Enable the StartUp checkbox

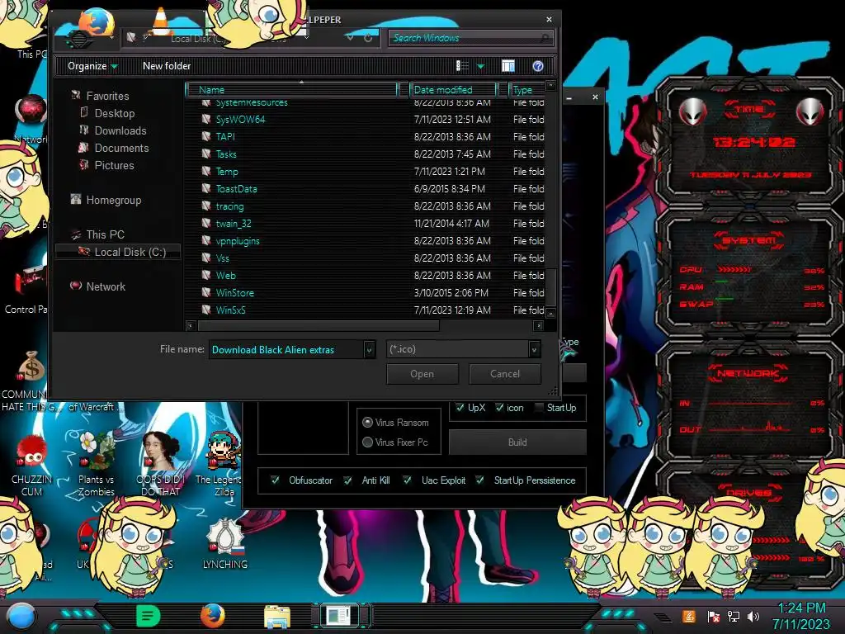(x=539, y=408)
